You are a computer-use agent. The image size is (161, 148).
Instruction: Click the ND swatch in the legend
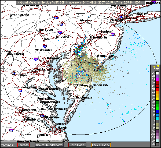coord(157,144)
